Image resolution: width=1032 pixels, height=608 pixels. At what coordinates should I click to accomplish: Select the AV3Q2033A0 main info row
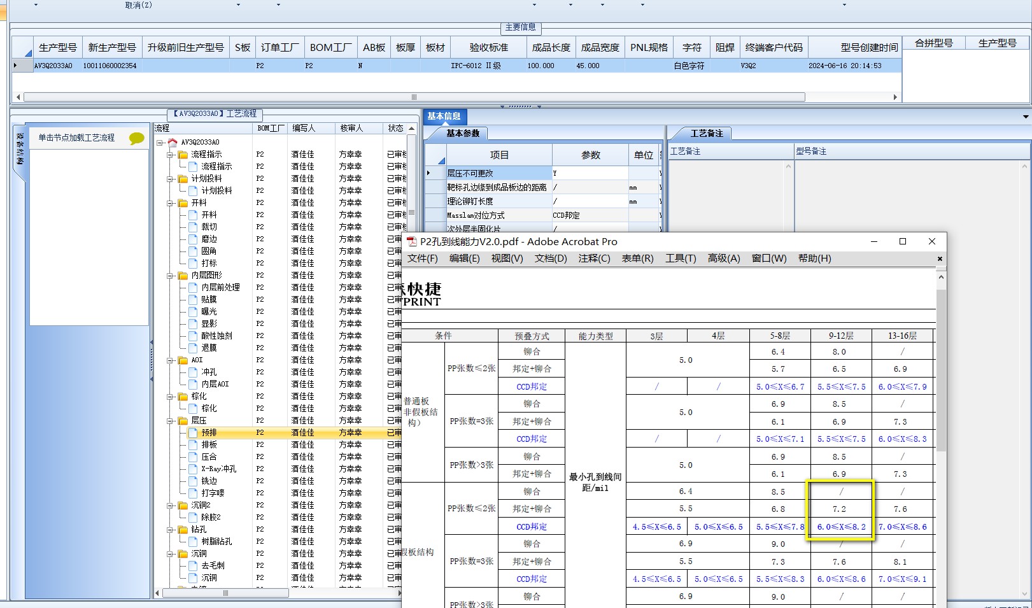click(456, 66)
